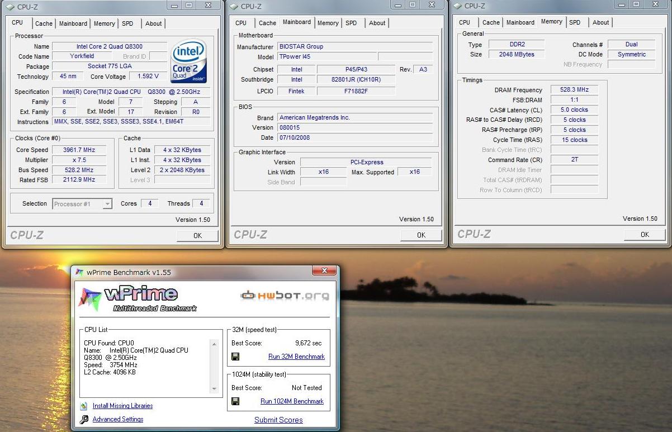Click the LPCIO value F71882F
The width and height of the screenshot is (672, 432).
pyautogui.click(x=356, y=91)
